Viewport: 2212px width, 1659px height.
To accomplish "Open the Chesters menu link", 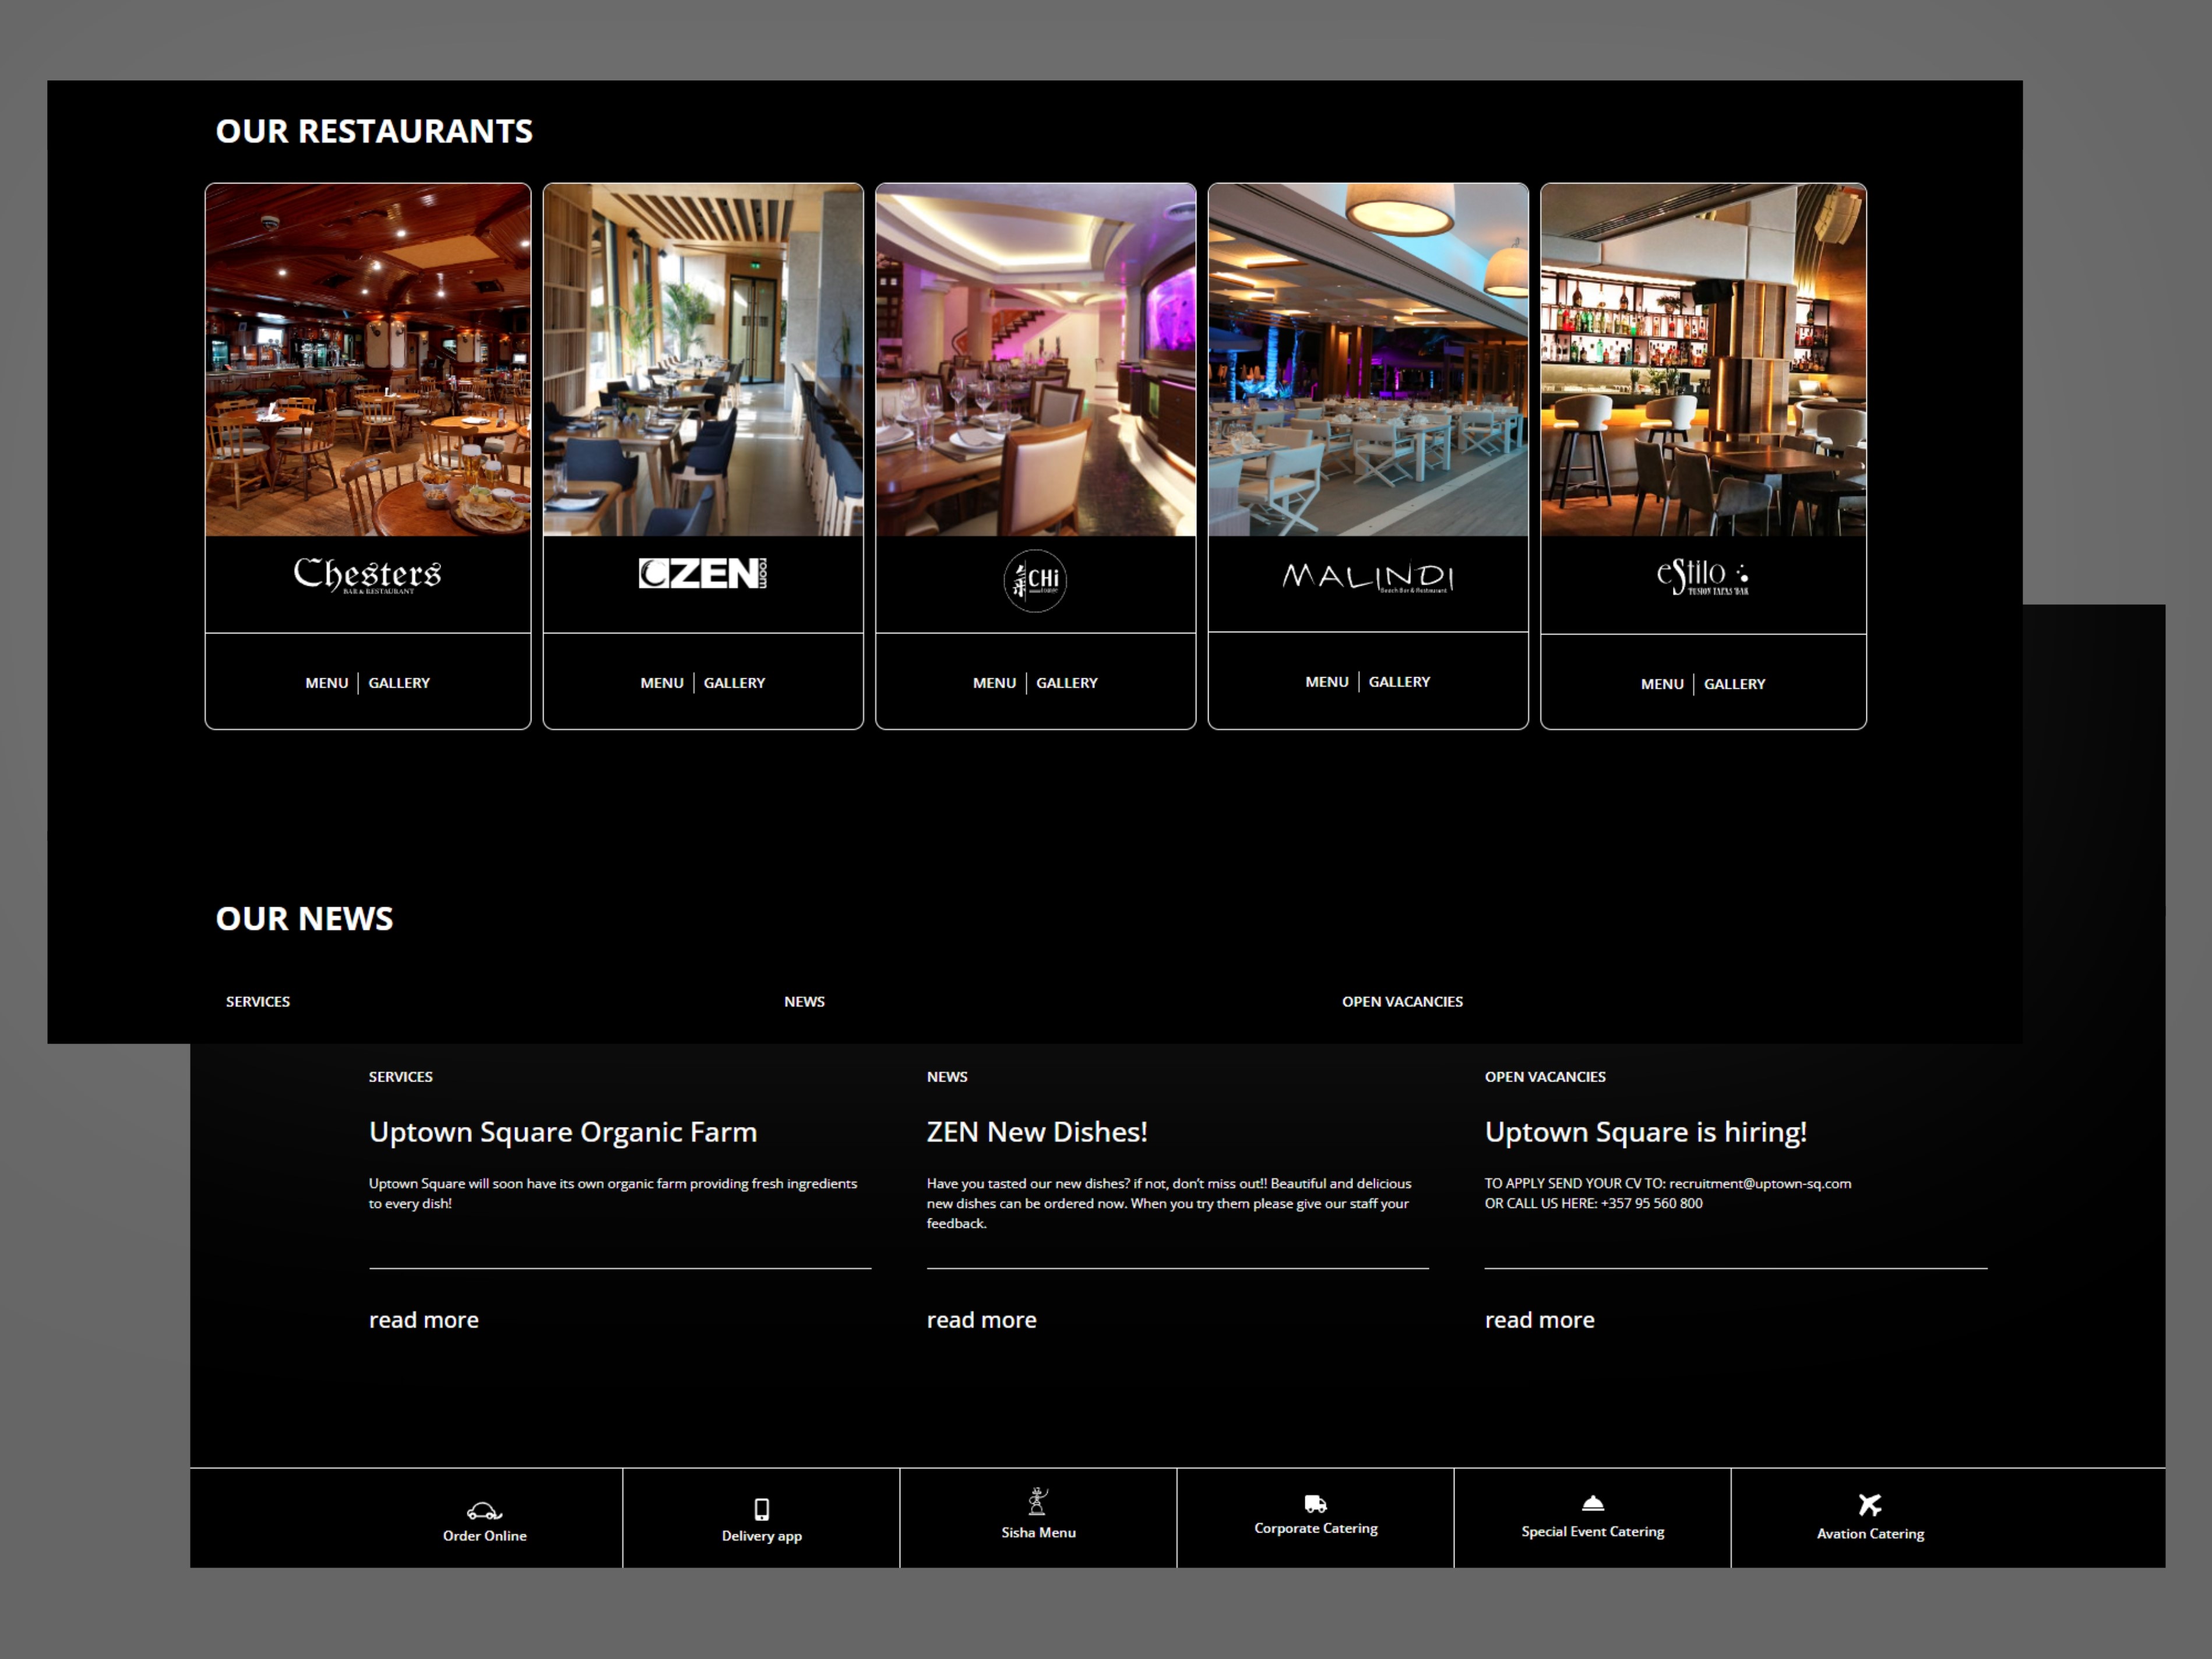I will click(326, 683).
